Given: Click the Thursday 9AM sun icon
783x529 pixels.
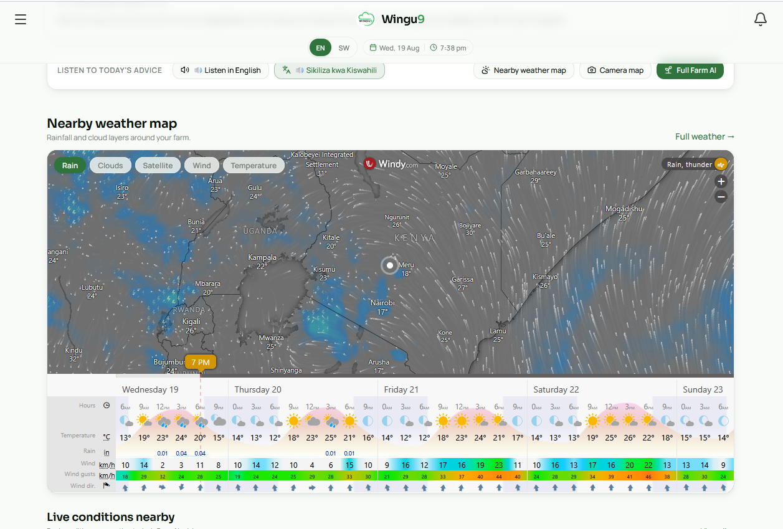Looking at the screenshot, I should click(293, 421).
